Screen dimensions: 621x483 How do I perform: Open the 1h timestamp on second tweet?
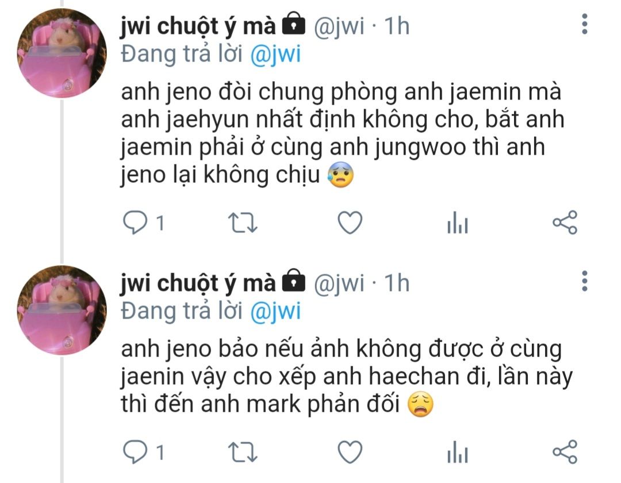[397, 283]
